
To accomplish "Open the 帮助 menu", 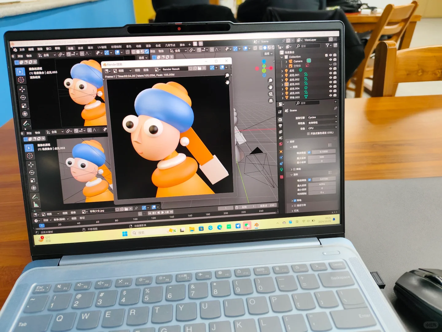I will coord(57,49).
